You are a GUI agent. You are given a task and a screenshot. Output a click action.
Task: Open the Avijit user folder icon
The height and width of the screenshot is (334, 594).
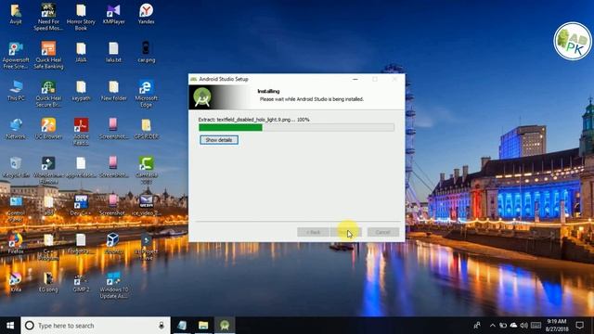click(16, 15)
